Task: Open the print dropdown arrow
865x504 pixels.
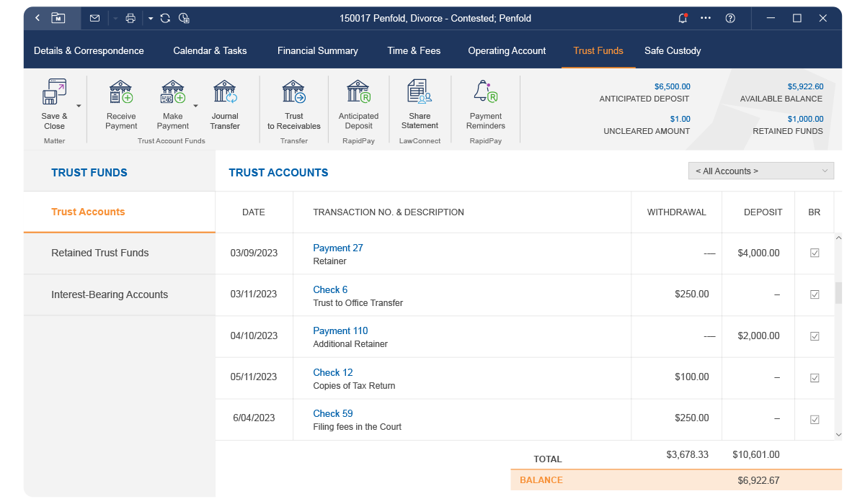Action: click(x=149, y=18)
